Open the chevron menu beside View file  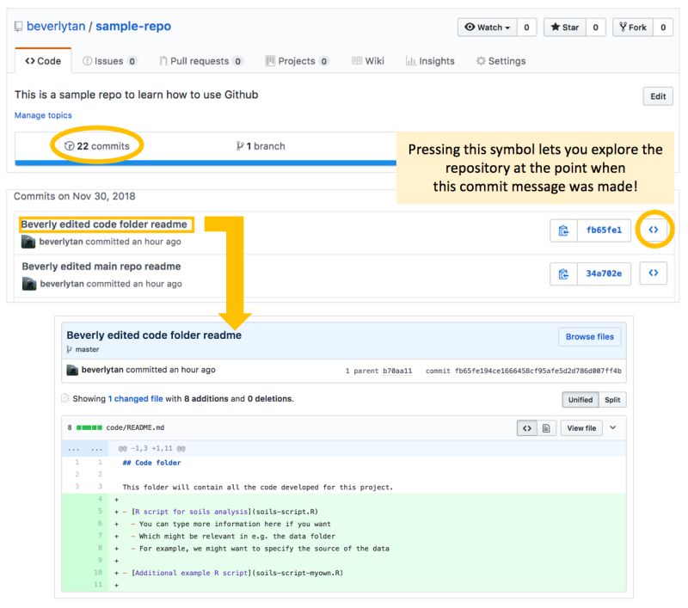point(612,427)
